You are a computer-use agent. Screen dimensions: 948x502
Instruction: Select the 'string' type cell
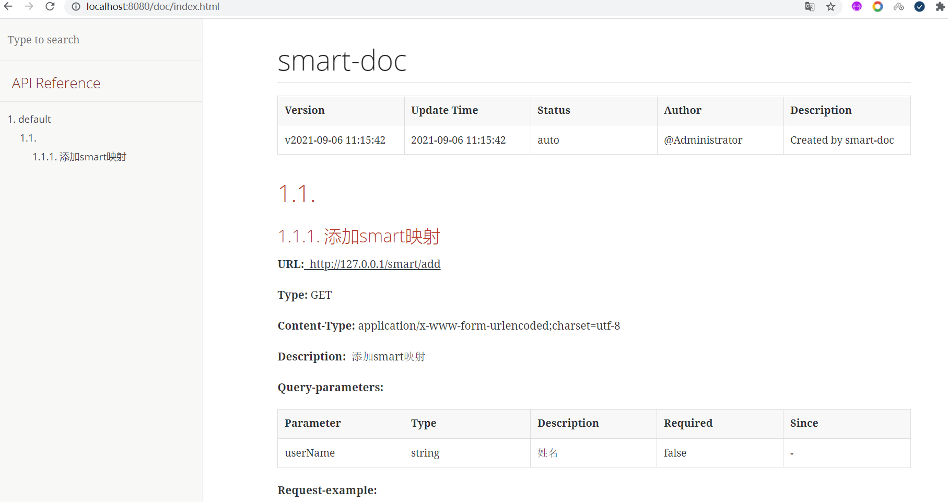pos(467,453)
